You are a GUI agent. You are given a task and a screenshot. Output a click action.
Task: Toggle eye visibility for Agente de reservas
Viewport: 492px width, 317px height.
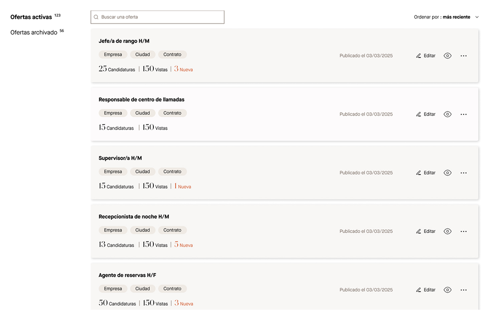point(448,290)
